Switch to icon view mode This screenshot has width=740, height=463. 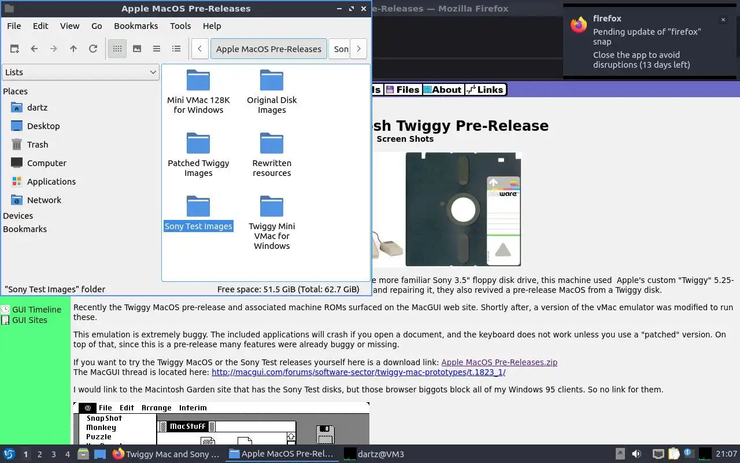click(x=117, y=49)
